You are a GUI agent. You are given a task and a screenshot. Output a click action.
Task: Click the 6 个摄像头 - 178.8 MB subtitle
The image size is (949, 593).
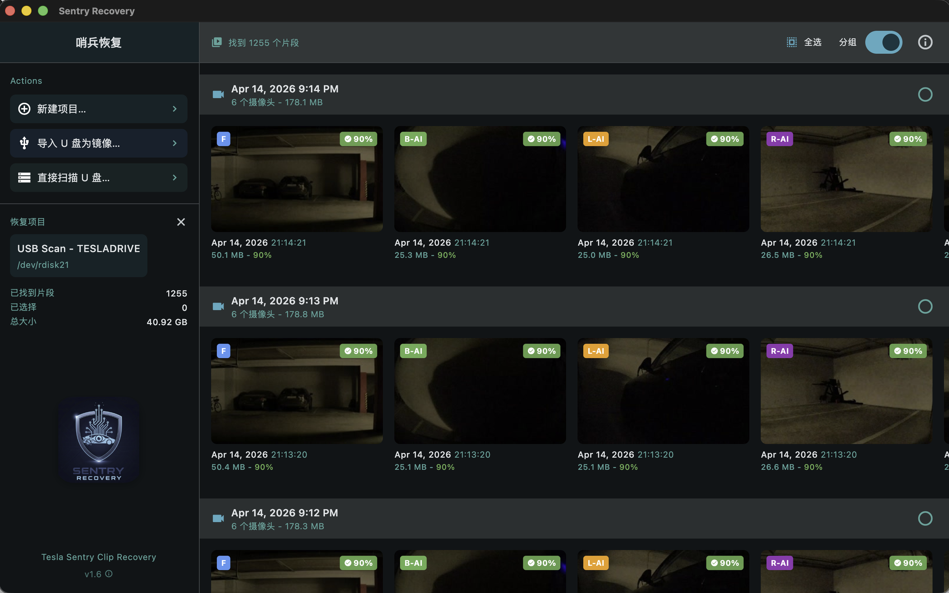coord(278,314)
